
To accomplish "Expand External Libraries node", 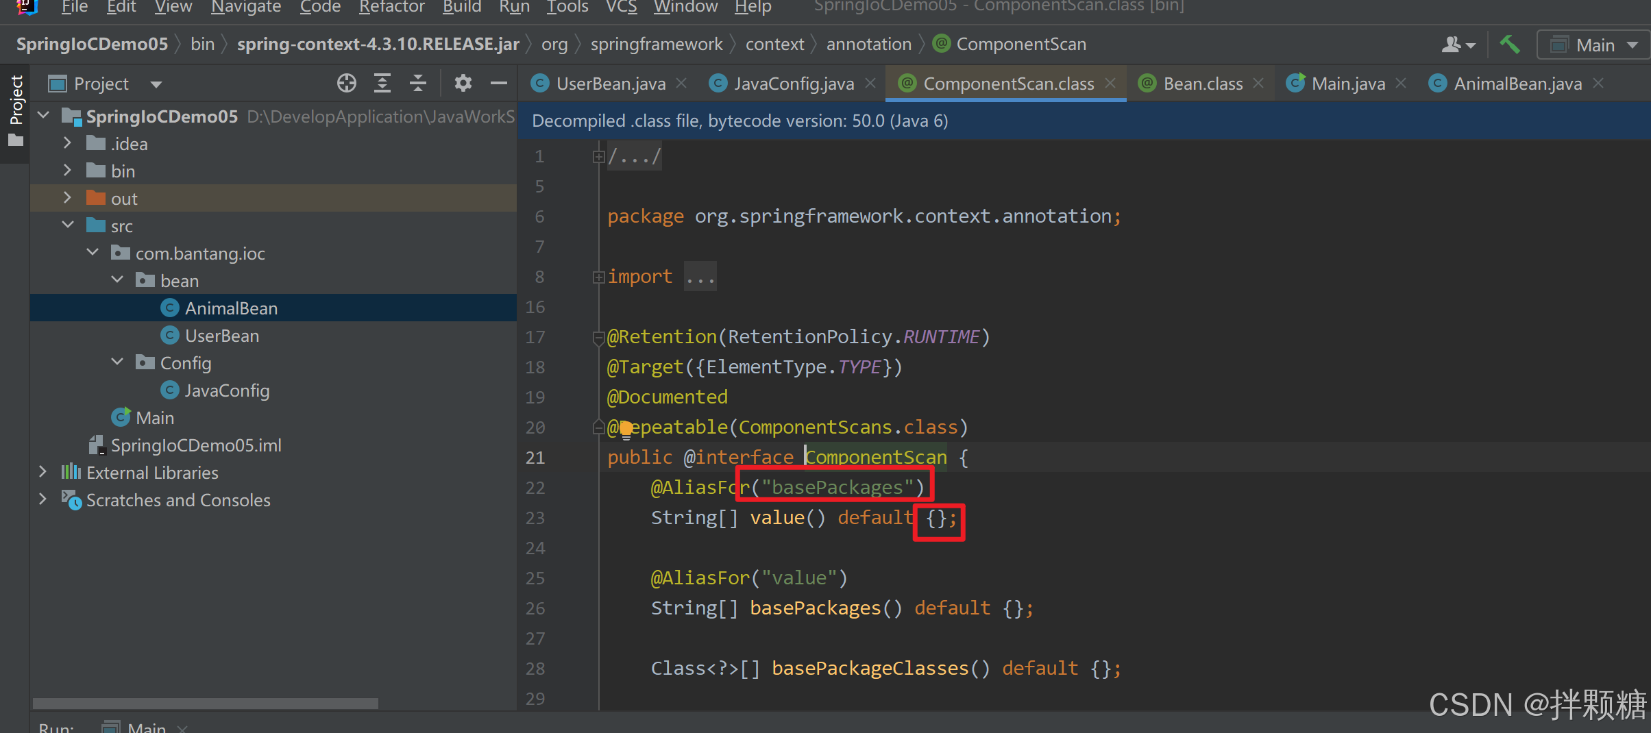I will 42,472.
